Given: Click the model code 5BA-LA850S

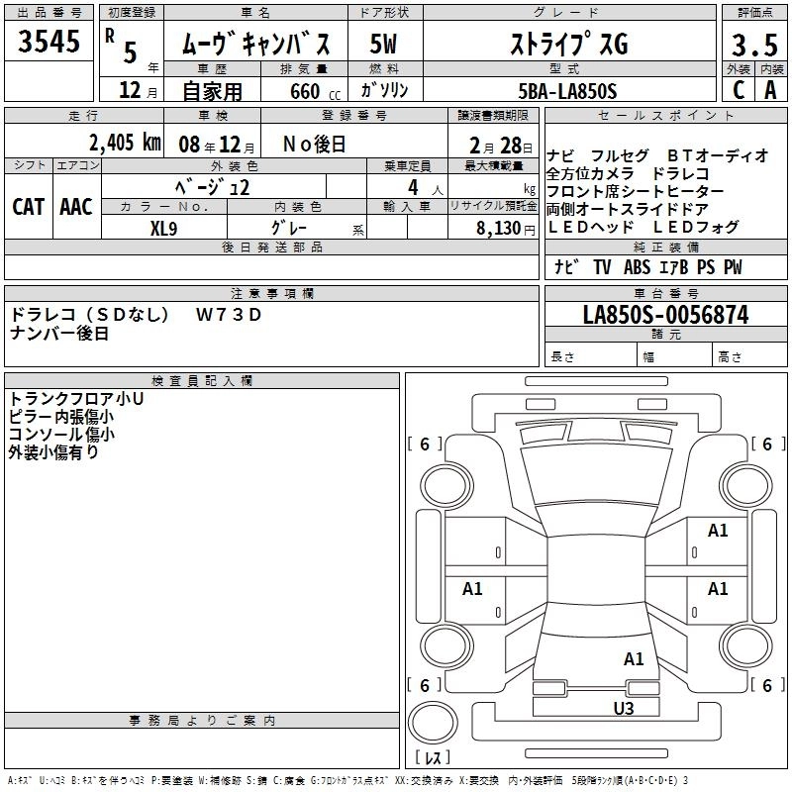Looking at the screenshot, I should pyautogui.click(x=567, y=91).
